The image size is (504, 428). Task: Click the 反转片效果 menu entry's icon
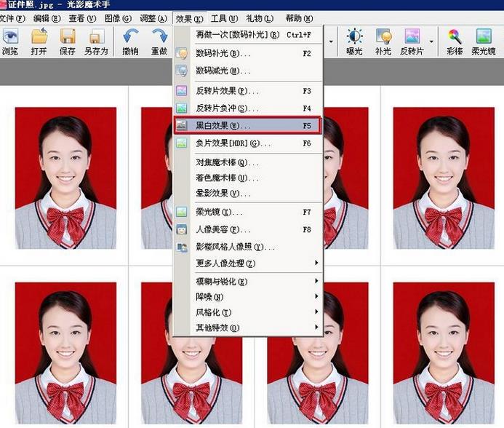(x=182, y=91)
